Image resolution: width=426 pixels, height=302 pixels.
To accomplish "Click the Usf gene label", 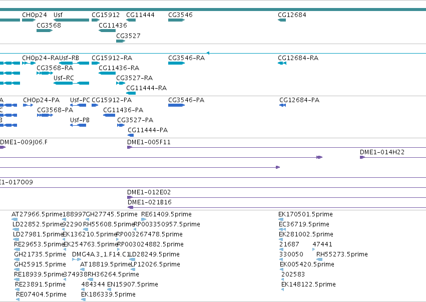I will (58, 15).
